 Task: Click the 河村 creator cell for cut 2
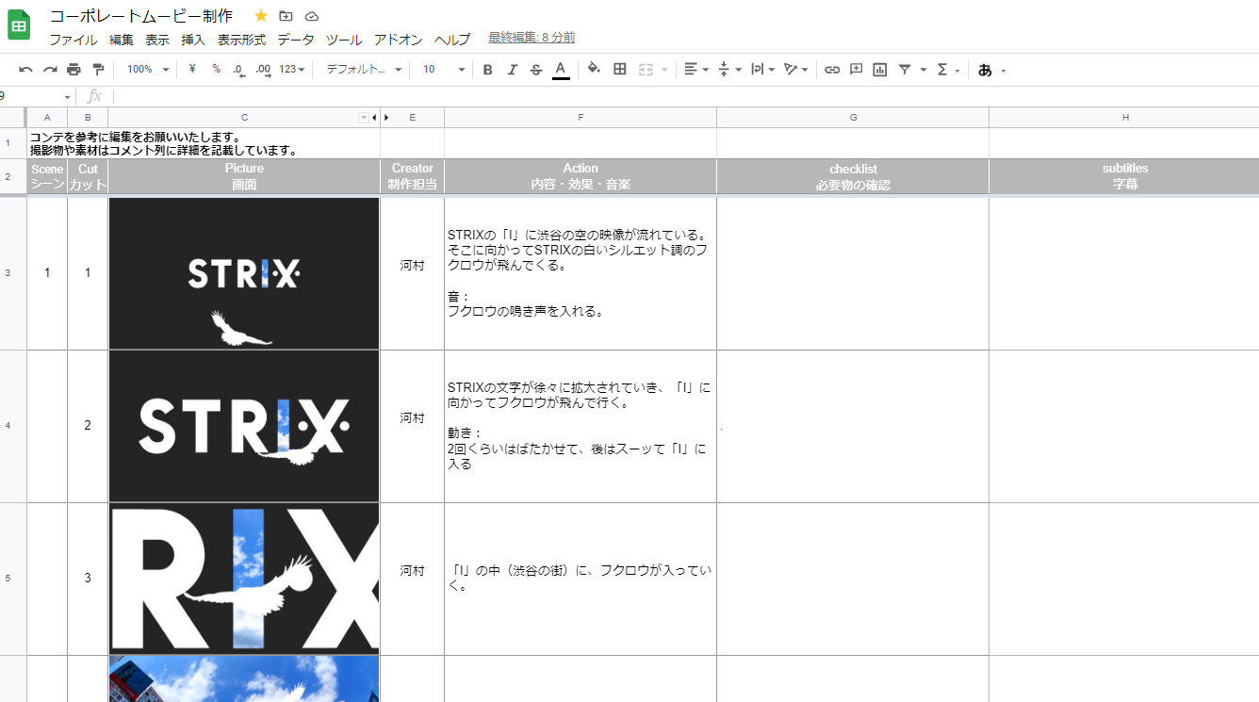point(412,426)
